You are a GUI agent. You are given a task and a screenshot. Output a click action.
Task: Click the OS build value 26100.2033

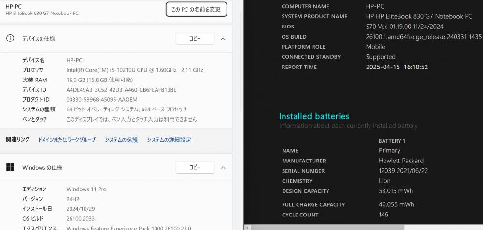point(80,219)
